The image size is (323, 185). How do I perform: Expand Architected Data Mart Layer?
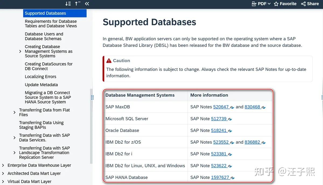3,173
